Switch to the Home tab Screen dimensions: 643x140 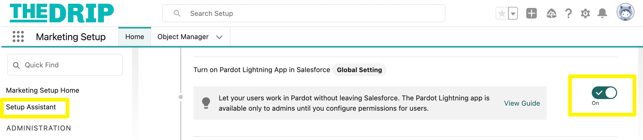[135, 37]
